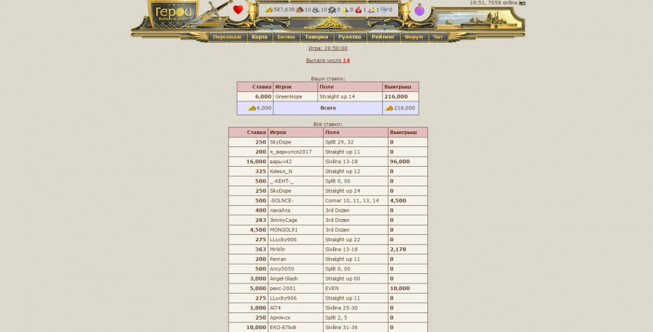This screenshot has height=332, width=653.
Task: Open player MONGOL91 profile
Action: tap(284, 230)
